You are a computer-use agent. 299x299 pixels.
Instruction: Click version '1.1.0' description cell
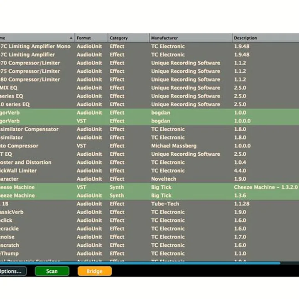pos(240,253)
